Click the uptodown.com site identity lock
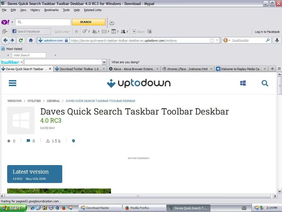282x212 pixels. tap(53, 40)
